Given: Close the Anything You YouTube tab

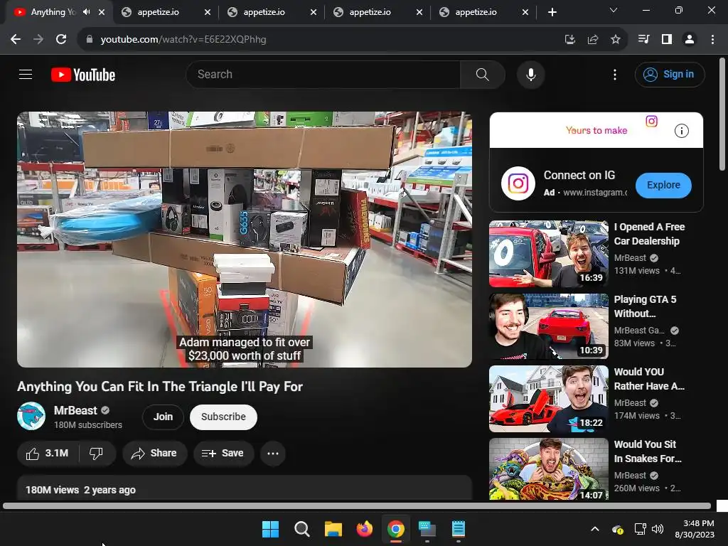Looking at the screenshot, I should tap(102, 12).
